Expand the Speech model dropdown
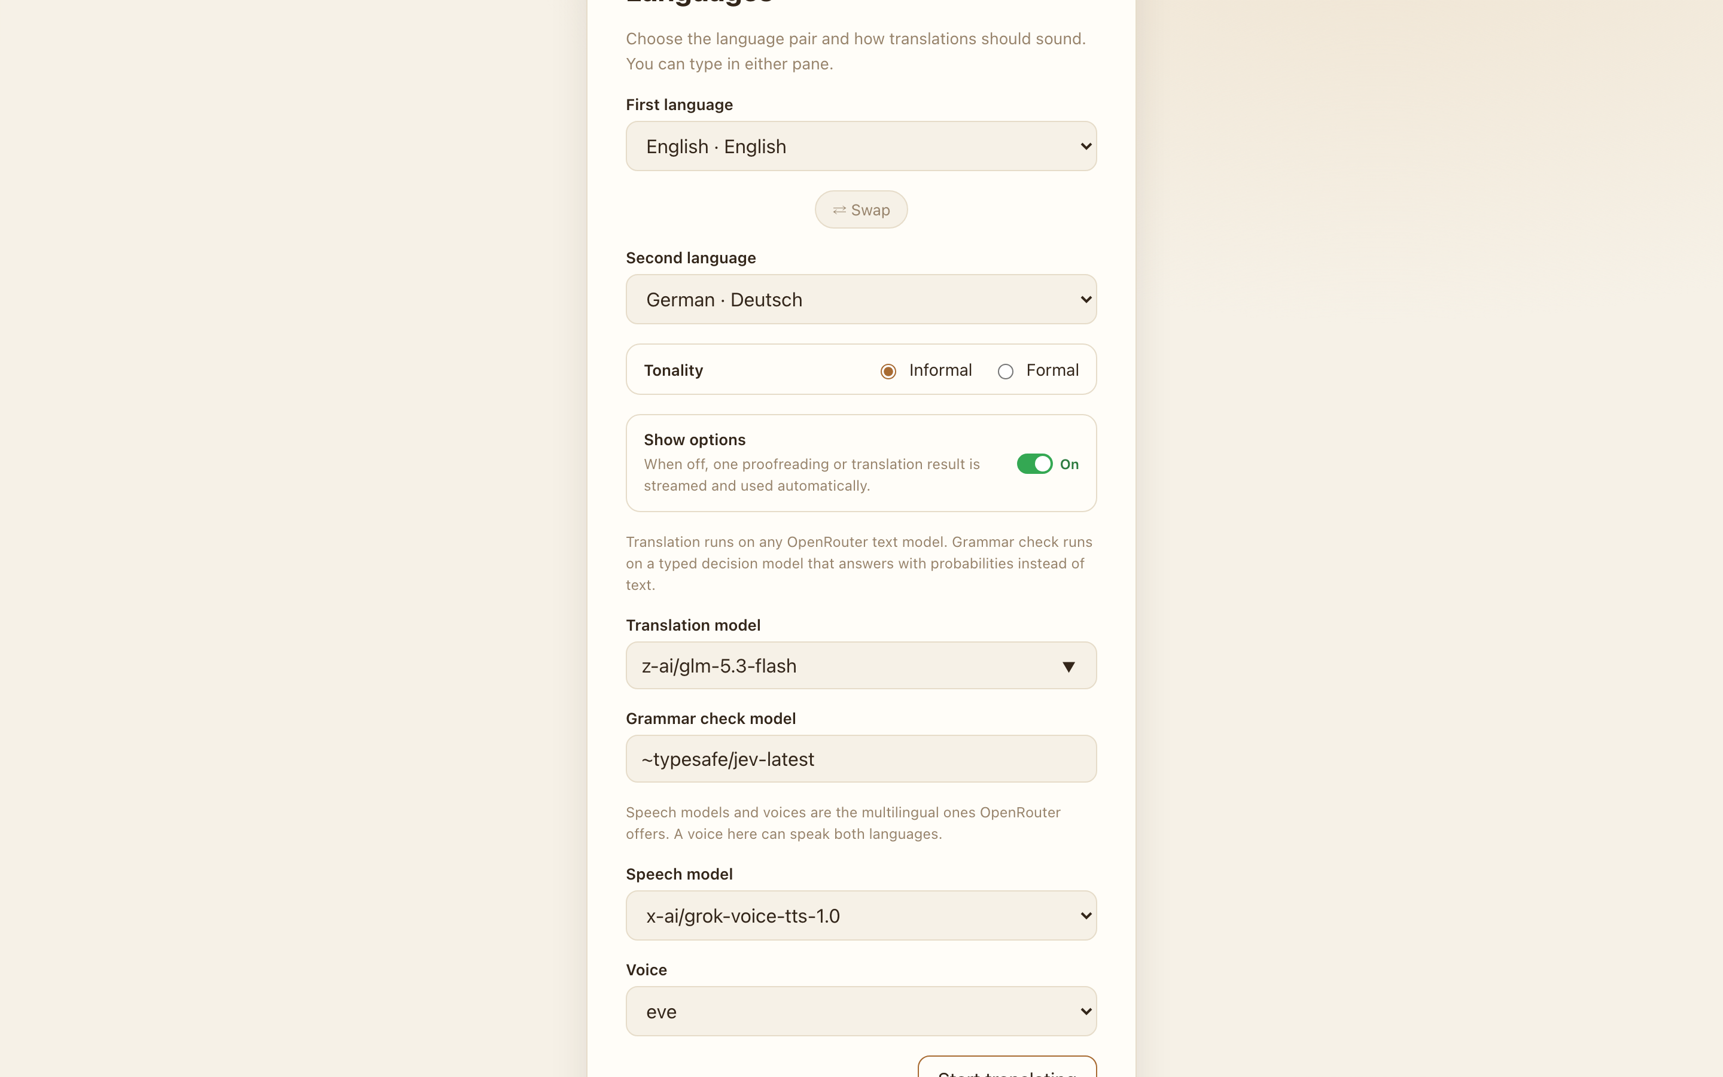 (861, 915)
